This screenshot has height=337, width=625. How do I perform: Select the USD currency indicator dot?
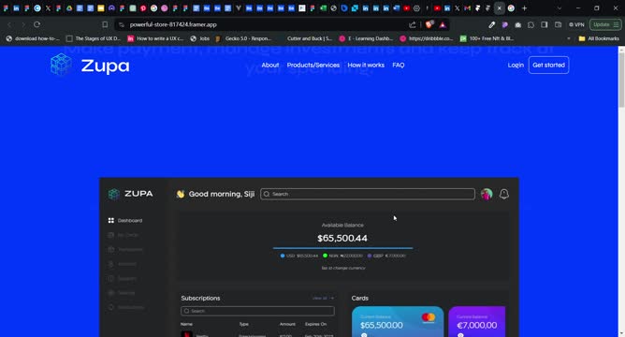[283, 256]
